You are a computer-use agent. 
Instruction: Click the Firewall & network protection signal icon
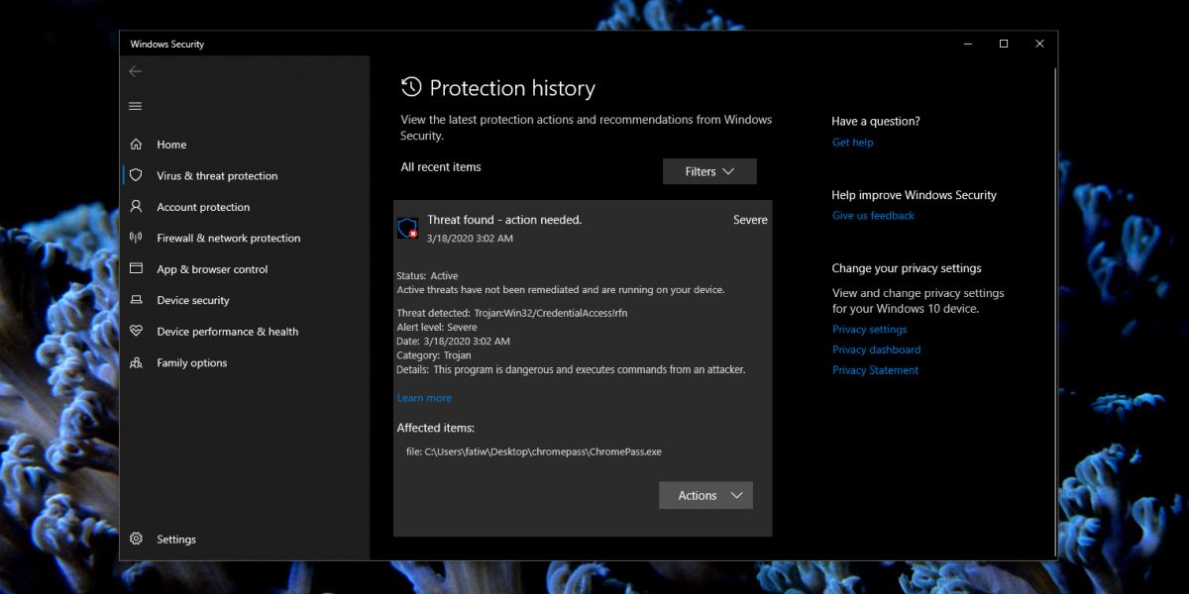[136, 238]
